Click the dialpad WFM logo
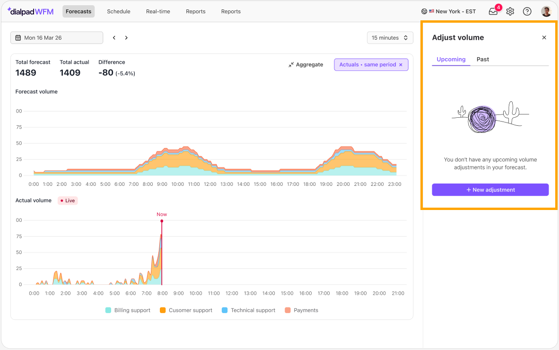Viewport: 559px width, 350px height. click(30, 11)
